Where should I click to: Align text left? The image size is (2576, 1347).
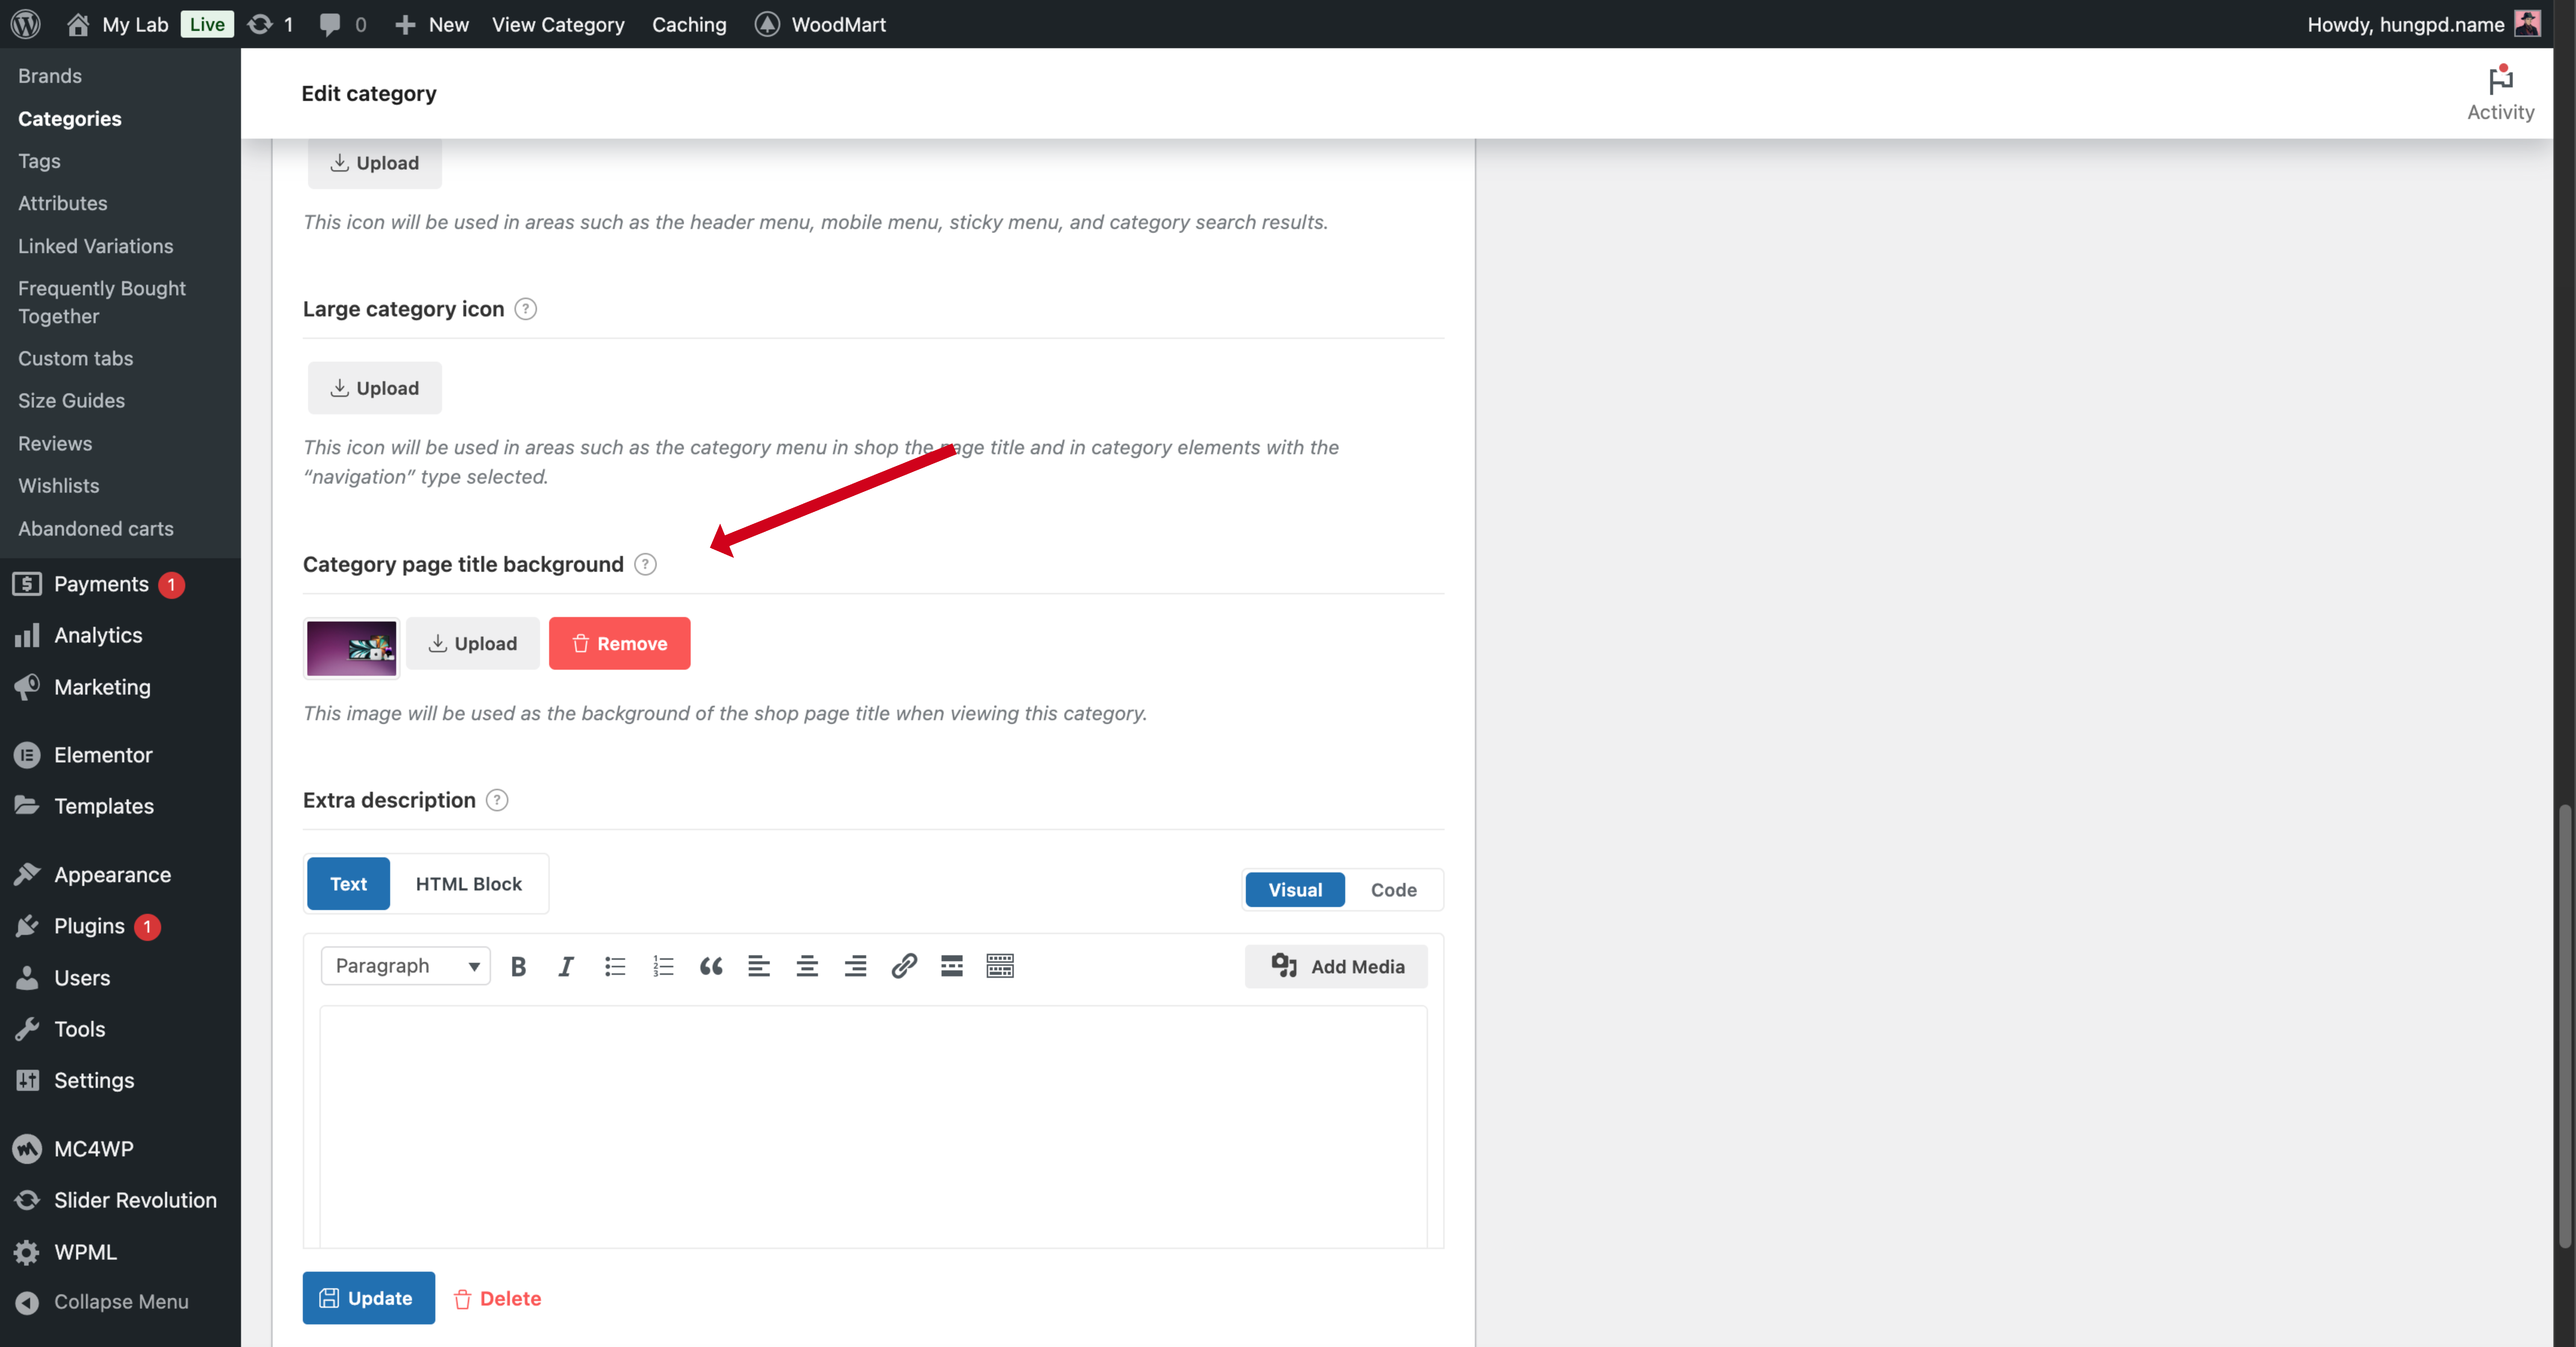759,966
